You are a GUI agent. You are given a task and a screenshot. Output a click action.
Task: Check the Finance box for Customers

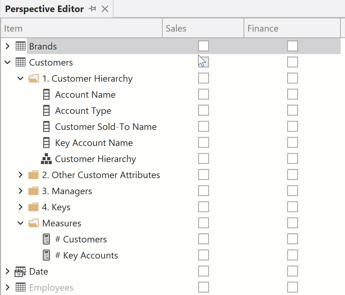[x=292, y=62]
